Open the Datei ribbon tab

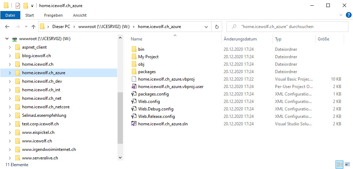point(10,15)
